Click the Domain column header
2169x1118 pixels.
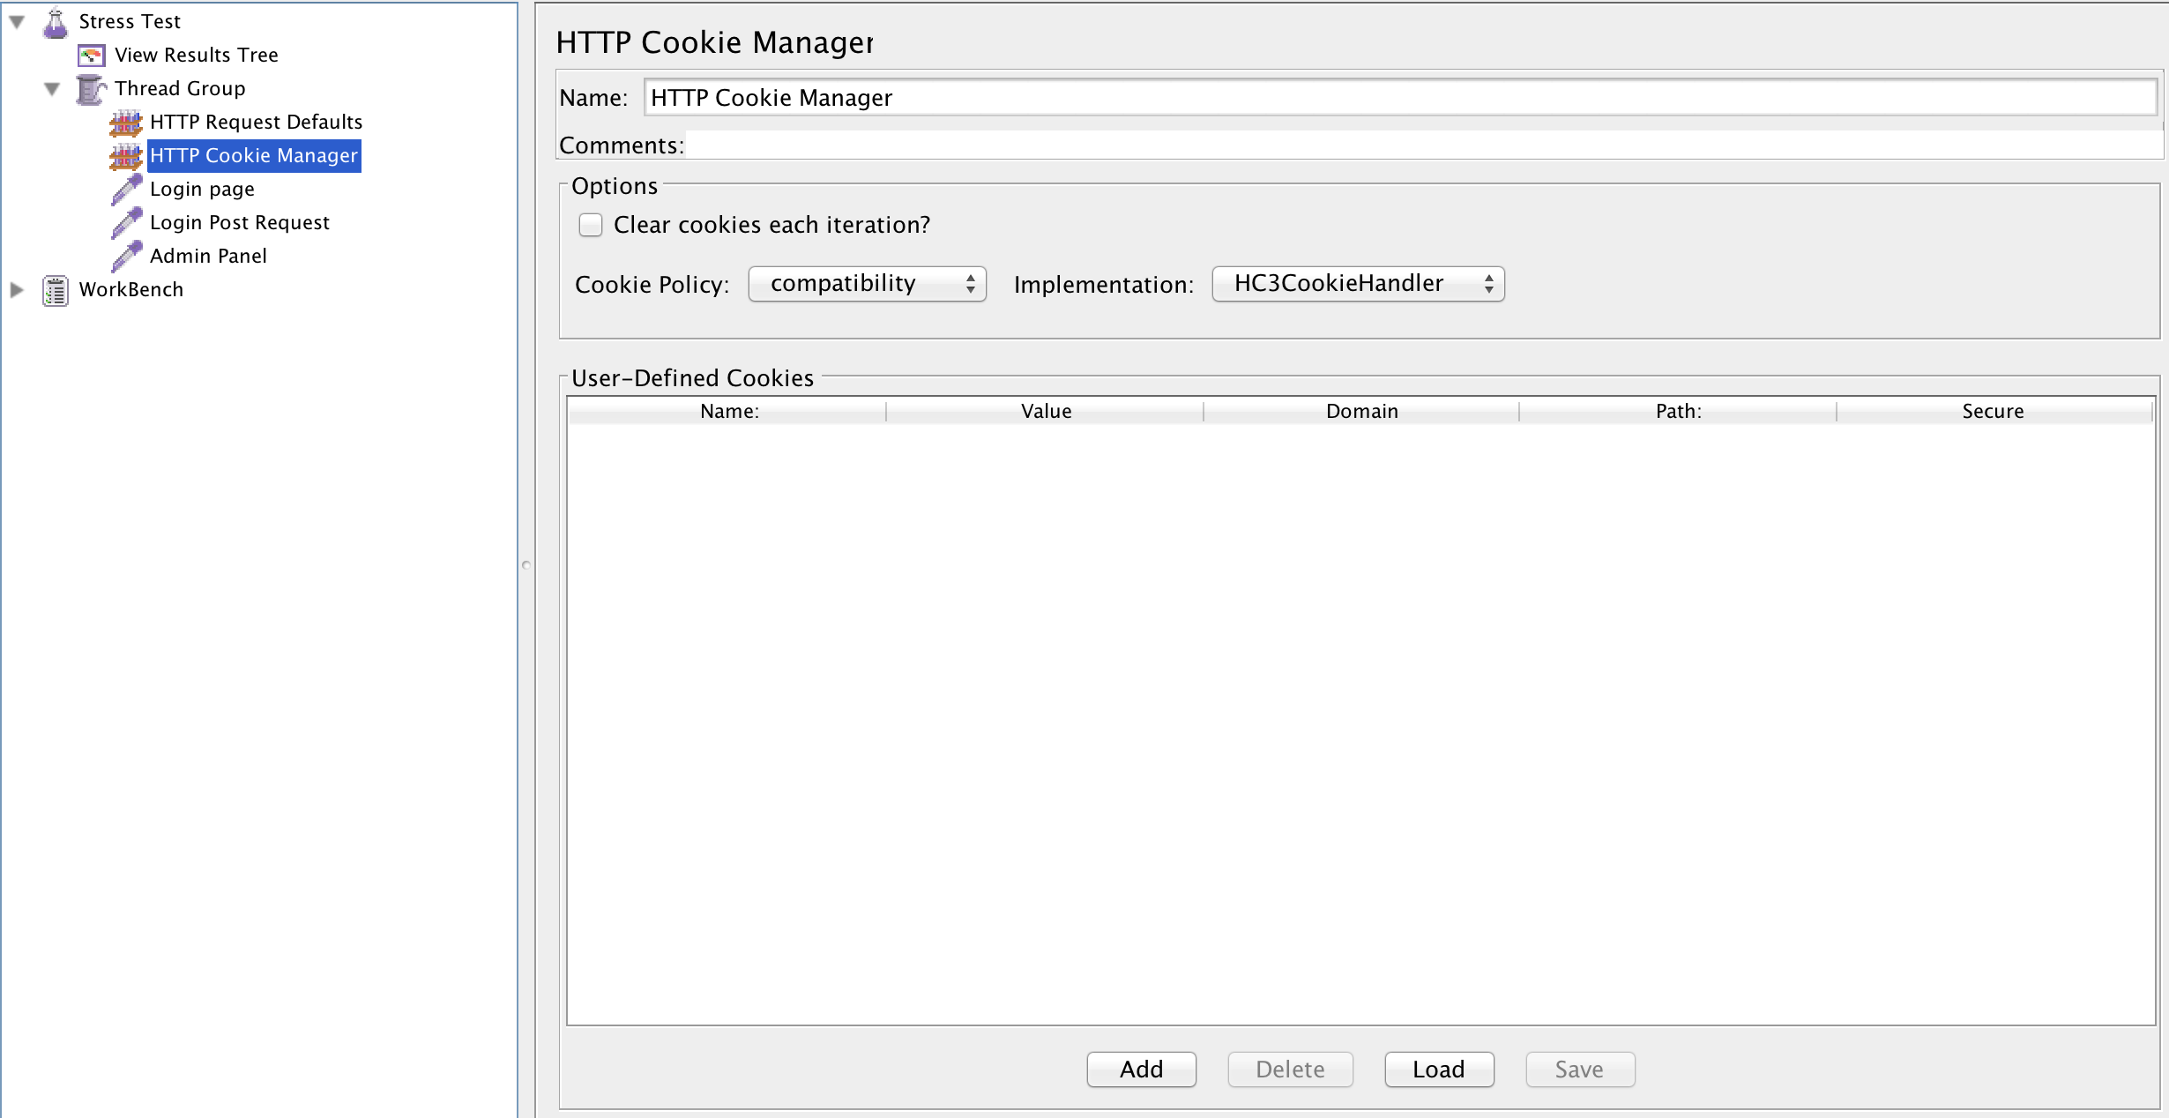point(1362,411)
